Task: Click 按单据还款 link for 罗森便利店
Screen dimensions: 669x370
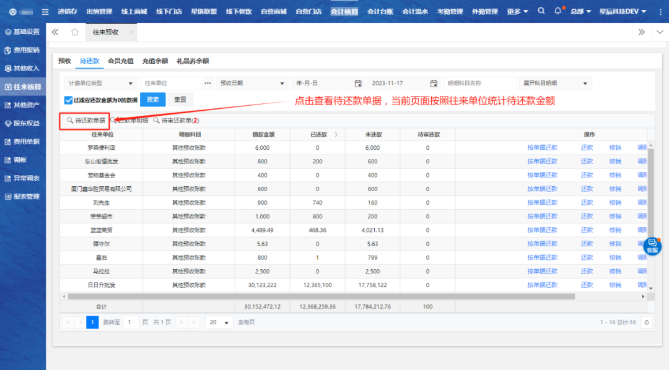Action: tap(542, 148)
